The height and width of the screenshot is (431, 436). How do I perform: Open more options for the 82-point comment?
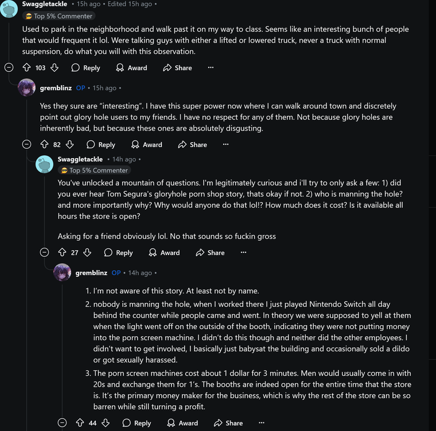[x=225, y=145]
